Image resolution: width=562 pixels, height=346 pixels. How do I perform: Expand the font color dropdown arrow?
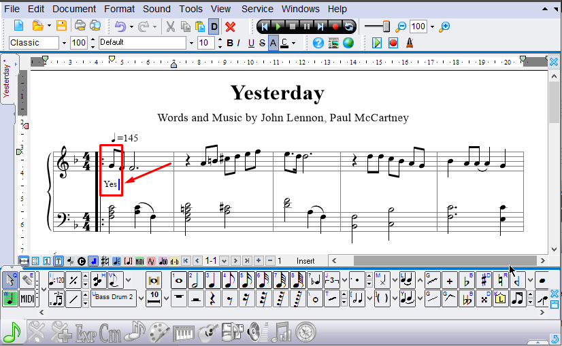293,43
